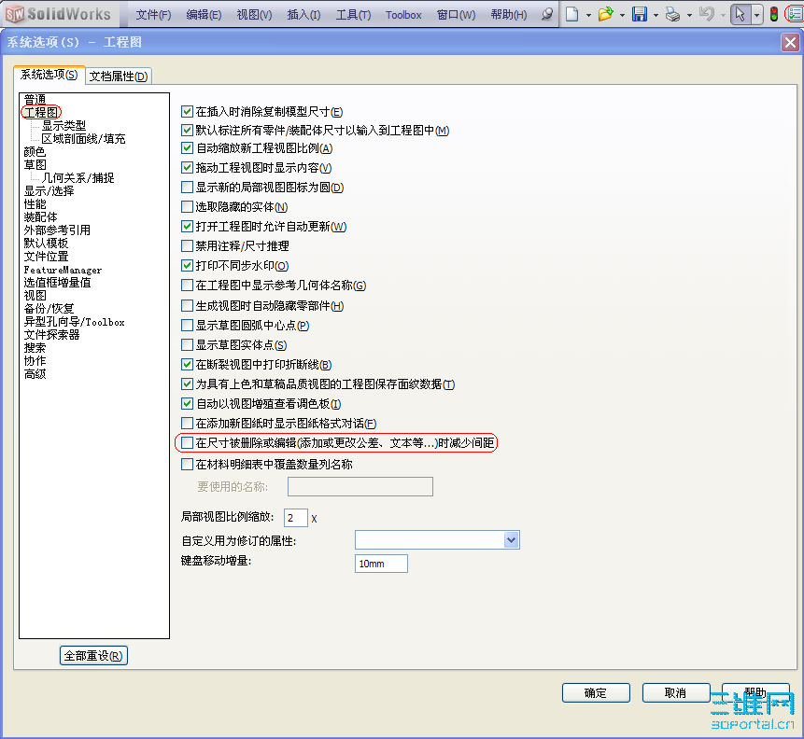The width and height of the screenshot is (804, 739).
Task: Click the Open folder icon
Action: 605,14
